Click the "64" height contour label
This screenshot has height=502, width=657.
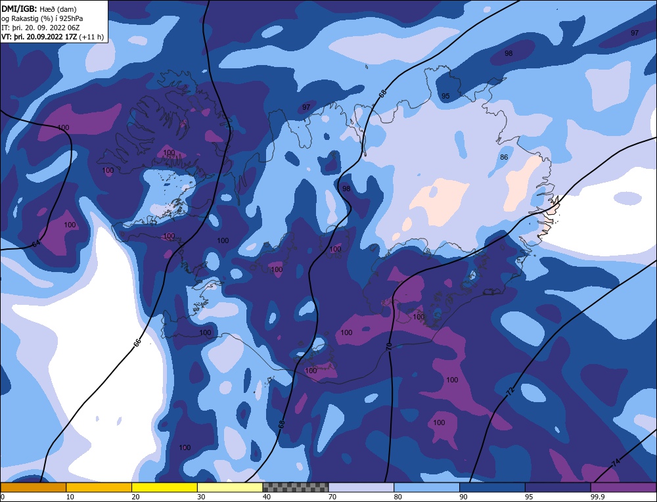coord(36,244)
